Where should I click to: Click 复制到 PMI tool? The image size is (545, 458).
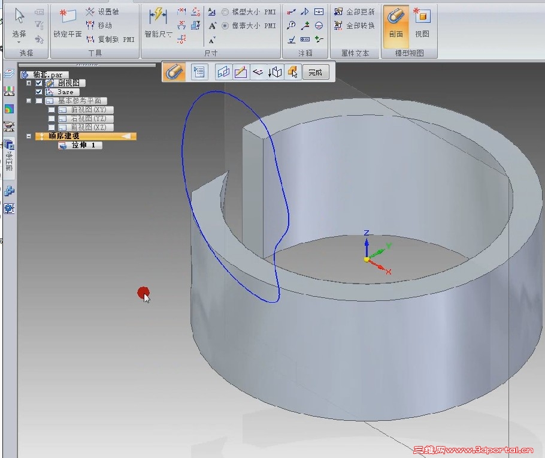coord(110,40)
